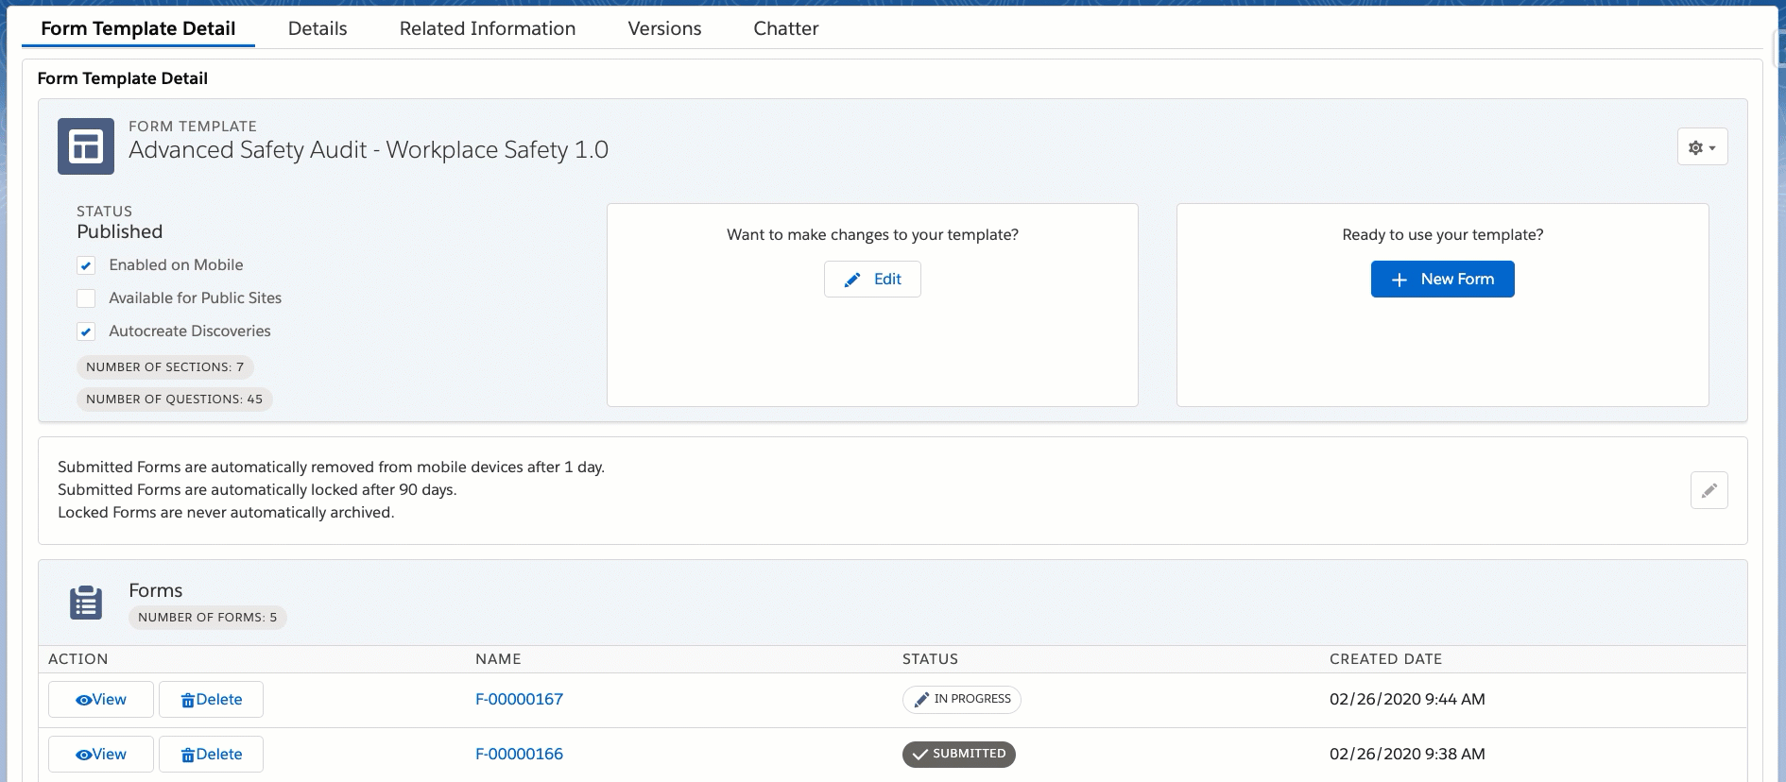Viewport: 1786px width, 782px height.
Task: Click the Submitted status badge
Action: (958, 754)
